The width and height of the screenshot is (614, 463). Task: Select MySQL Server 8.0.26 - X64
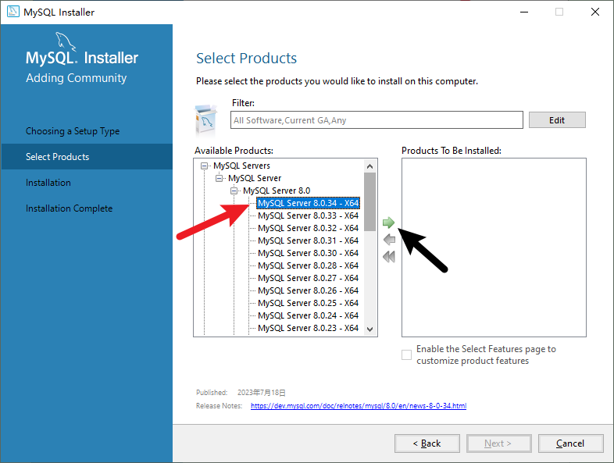(x=308, y=290)
